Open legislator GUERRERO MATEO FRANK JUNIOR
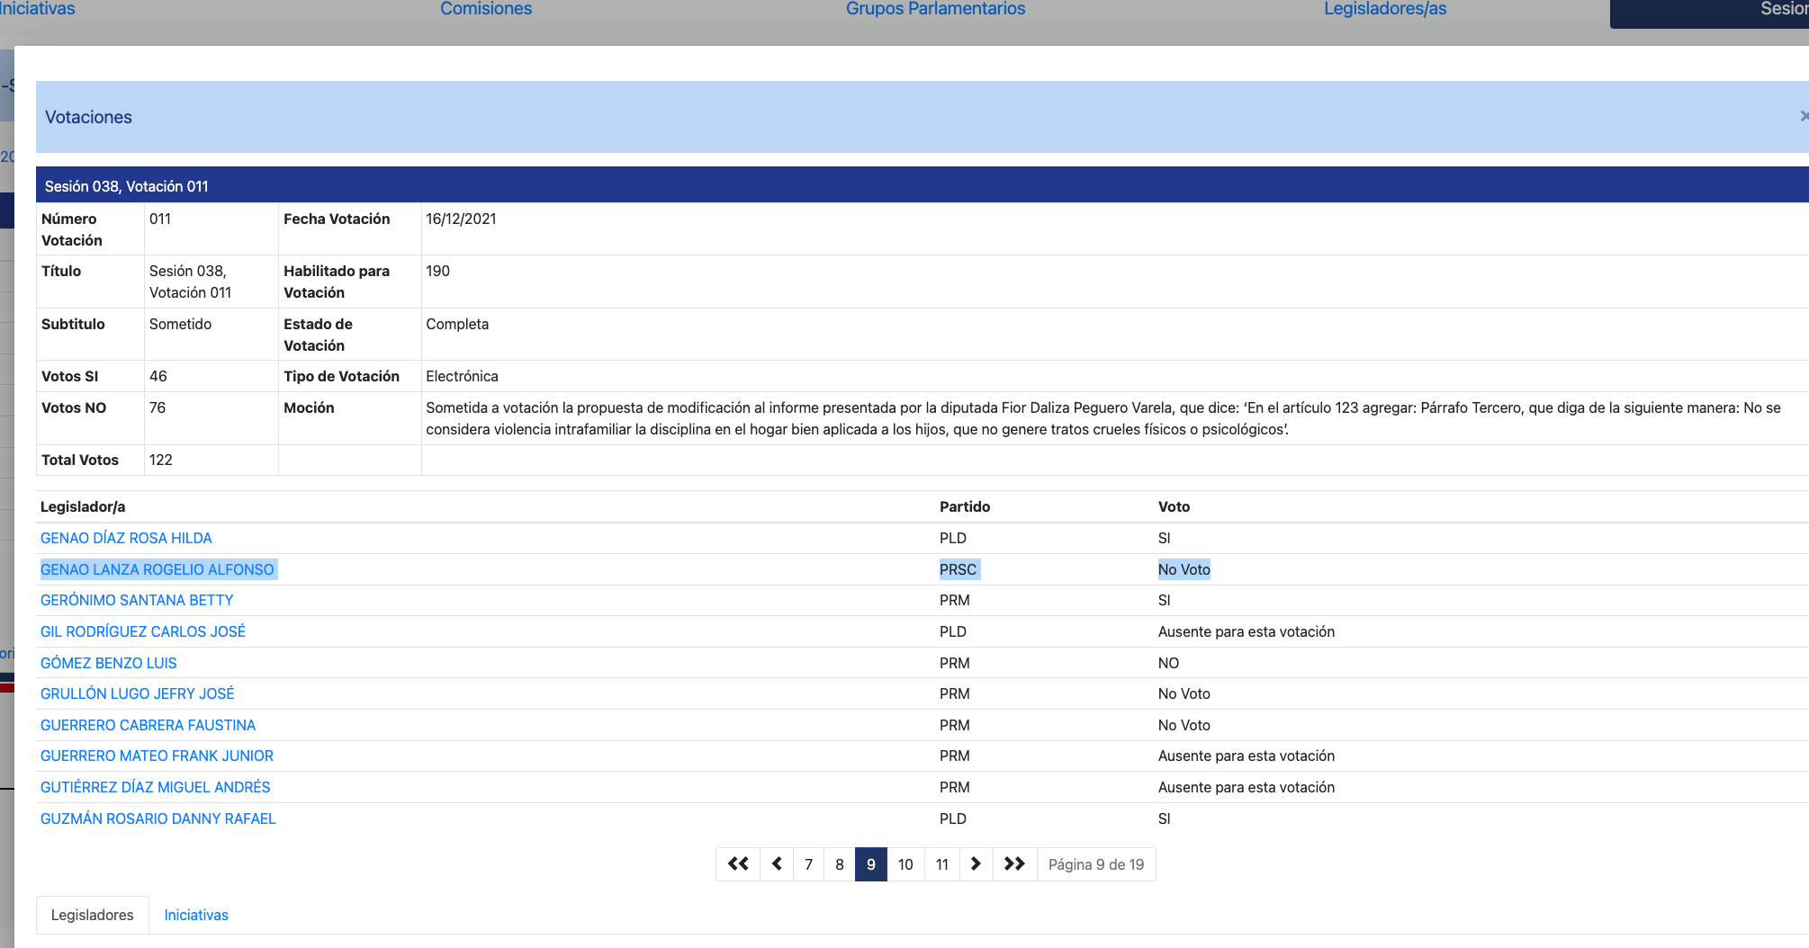Viewport: 1809px width, 948px height. [x=157, y=756]
